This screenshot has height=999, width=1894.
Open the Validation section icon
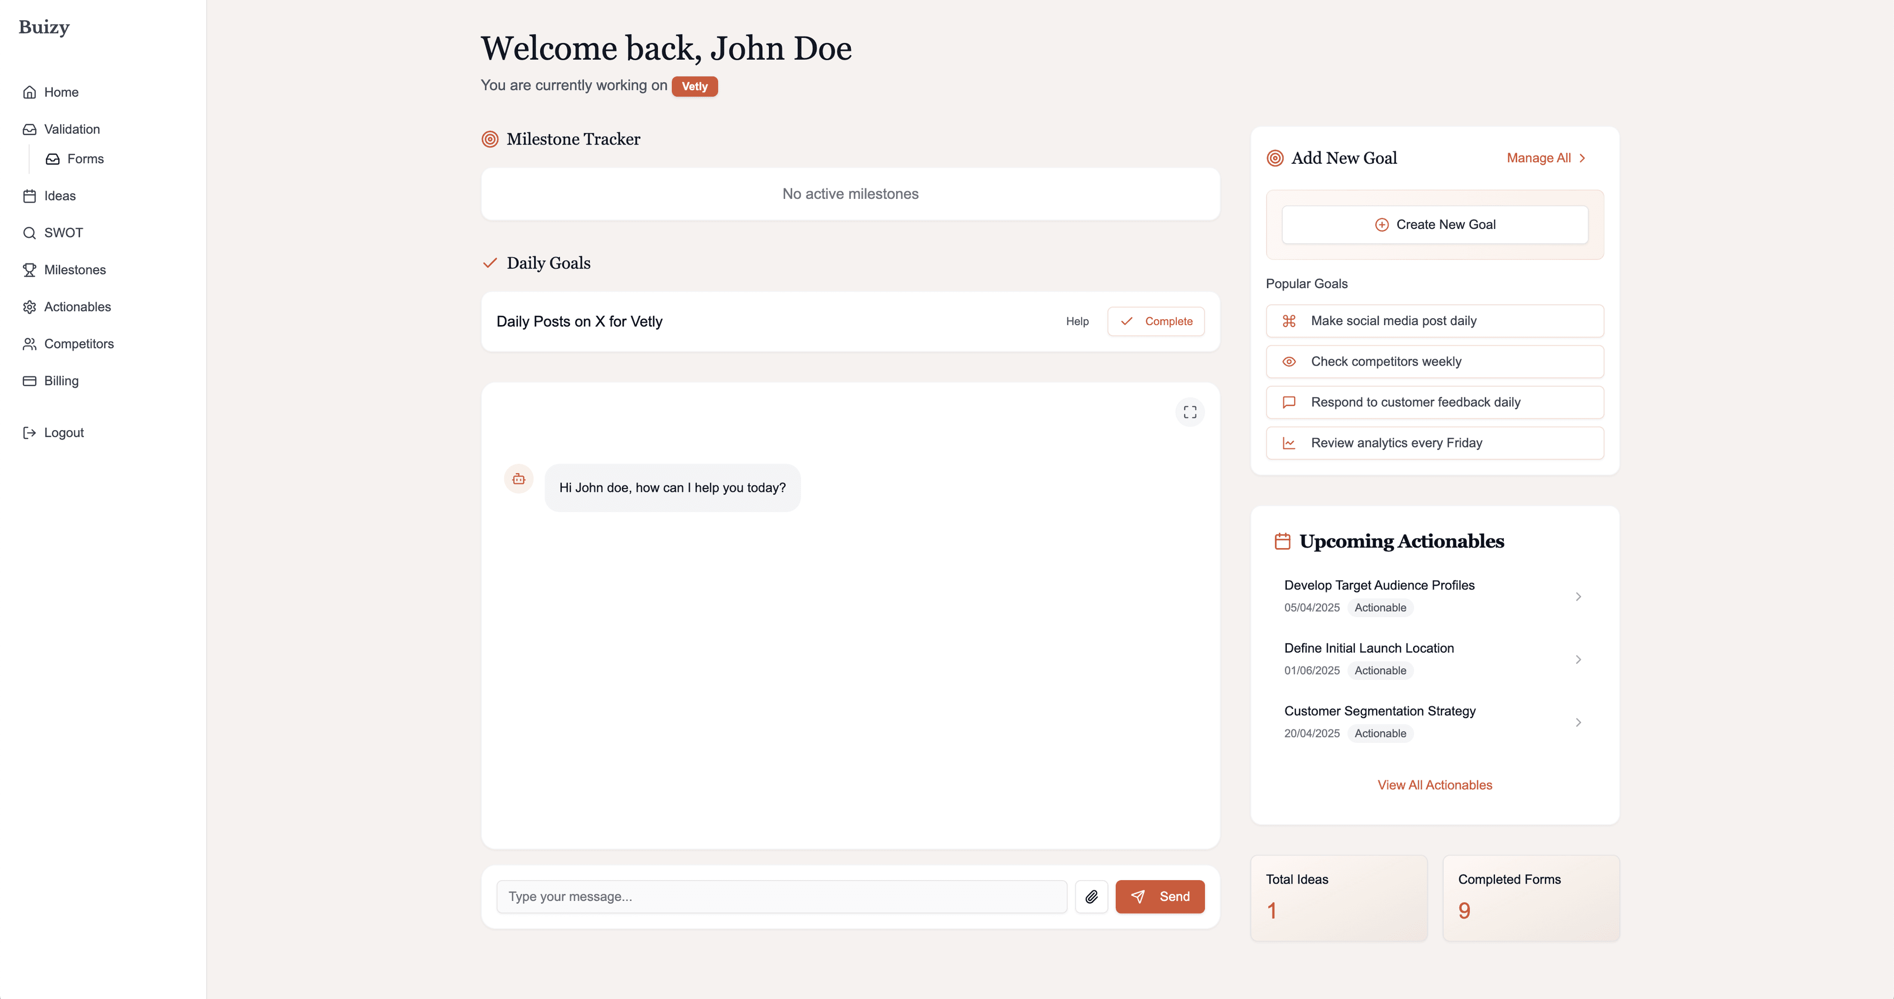click(x=30, y=128)
